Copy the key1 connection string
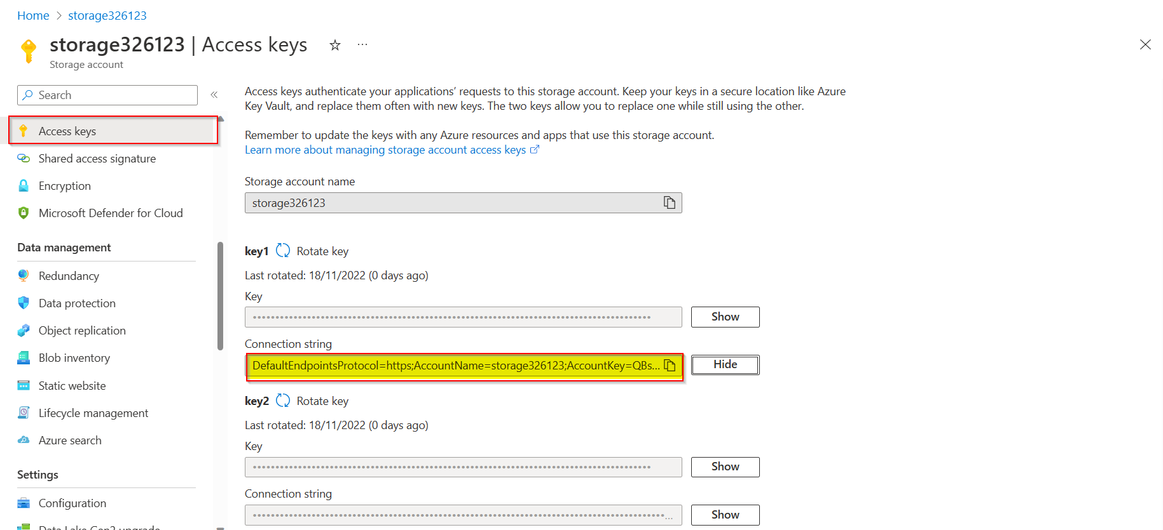This screenshot has width=1163, height=530. click(670, 365)
